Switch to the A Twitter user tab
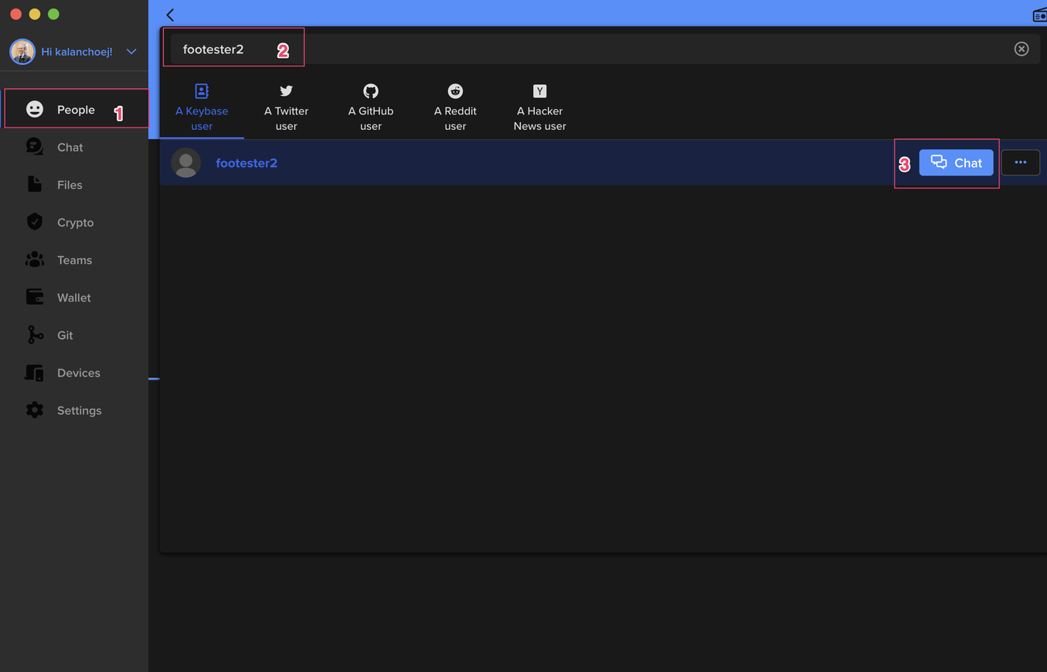 pyautogui.click(x=286, y=107)
